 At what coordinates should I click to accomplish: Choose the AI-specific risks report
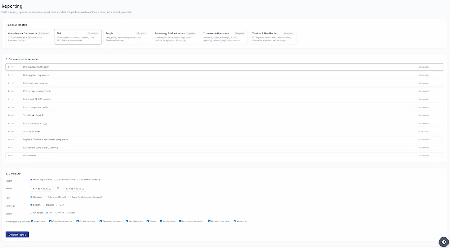(x=224, y=131)
